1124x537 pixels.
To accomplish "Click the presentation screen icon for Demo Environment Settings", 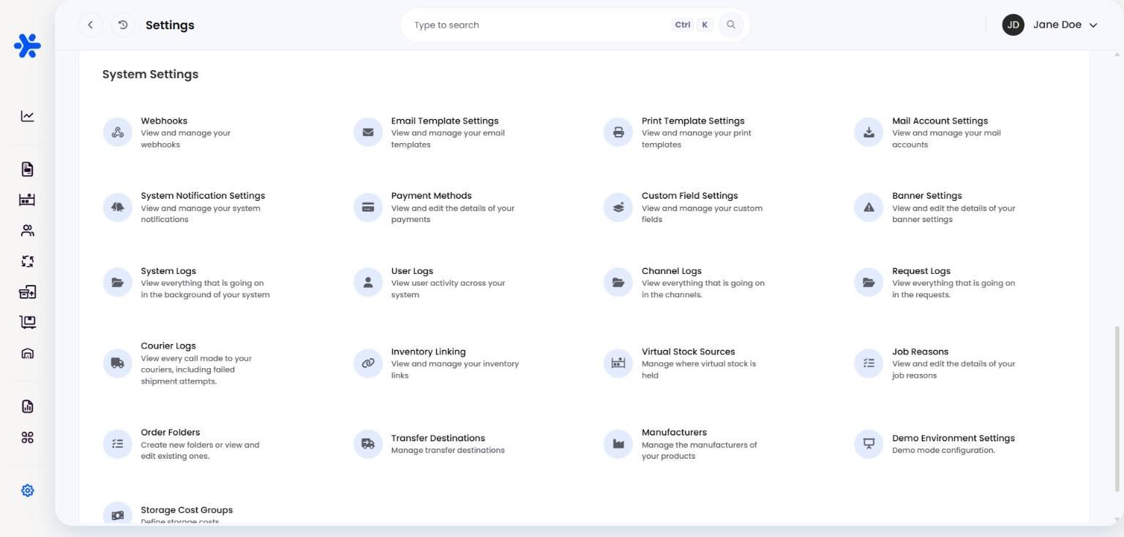I will 869,443.
